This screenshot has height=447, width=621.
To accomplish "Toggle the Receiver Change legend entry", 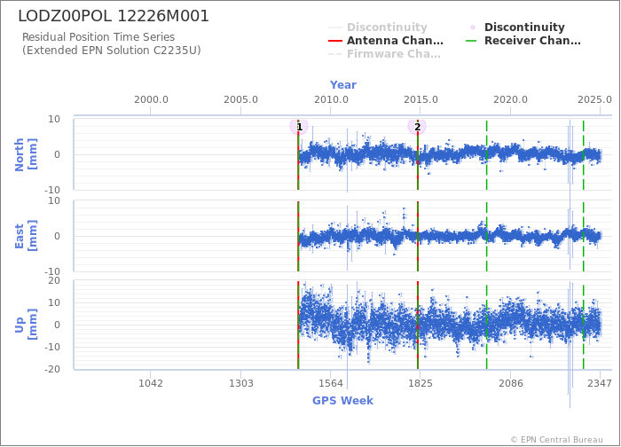I will (523, 41).
